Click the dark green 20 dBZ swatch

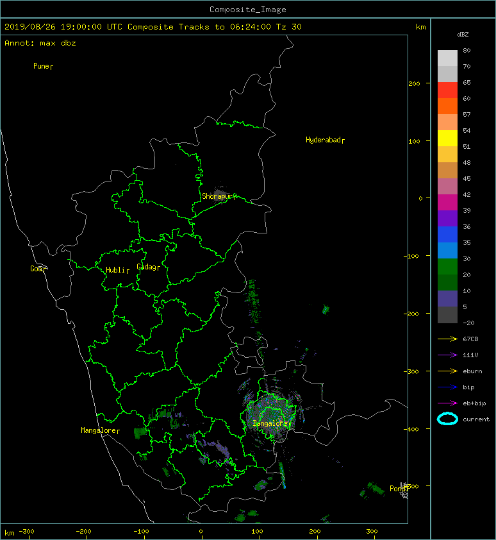click(x=447, y=282)
